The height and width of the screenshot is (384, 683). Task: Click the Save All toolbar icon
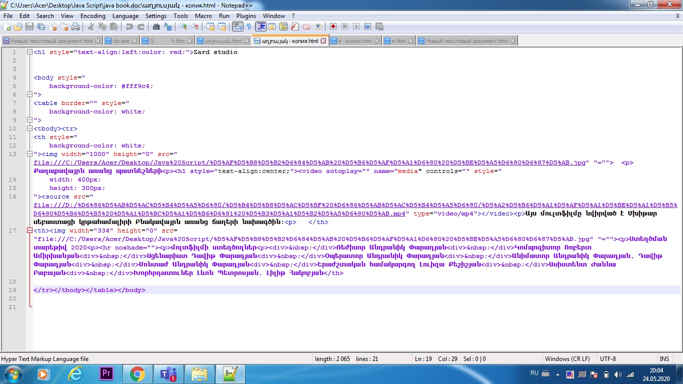40,26
